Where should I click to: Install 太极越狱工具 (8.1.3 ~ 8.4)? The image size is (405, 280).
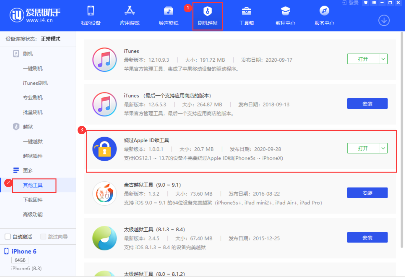point(367,237)
